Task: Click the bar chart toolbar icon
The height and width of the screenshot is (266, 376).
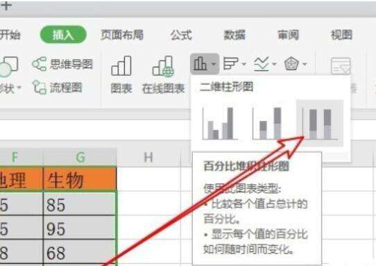Action: pos(230,64)
